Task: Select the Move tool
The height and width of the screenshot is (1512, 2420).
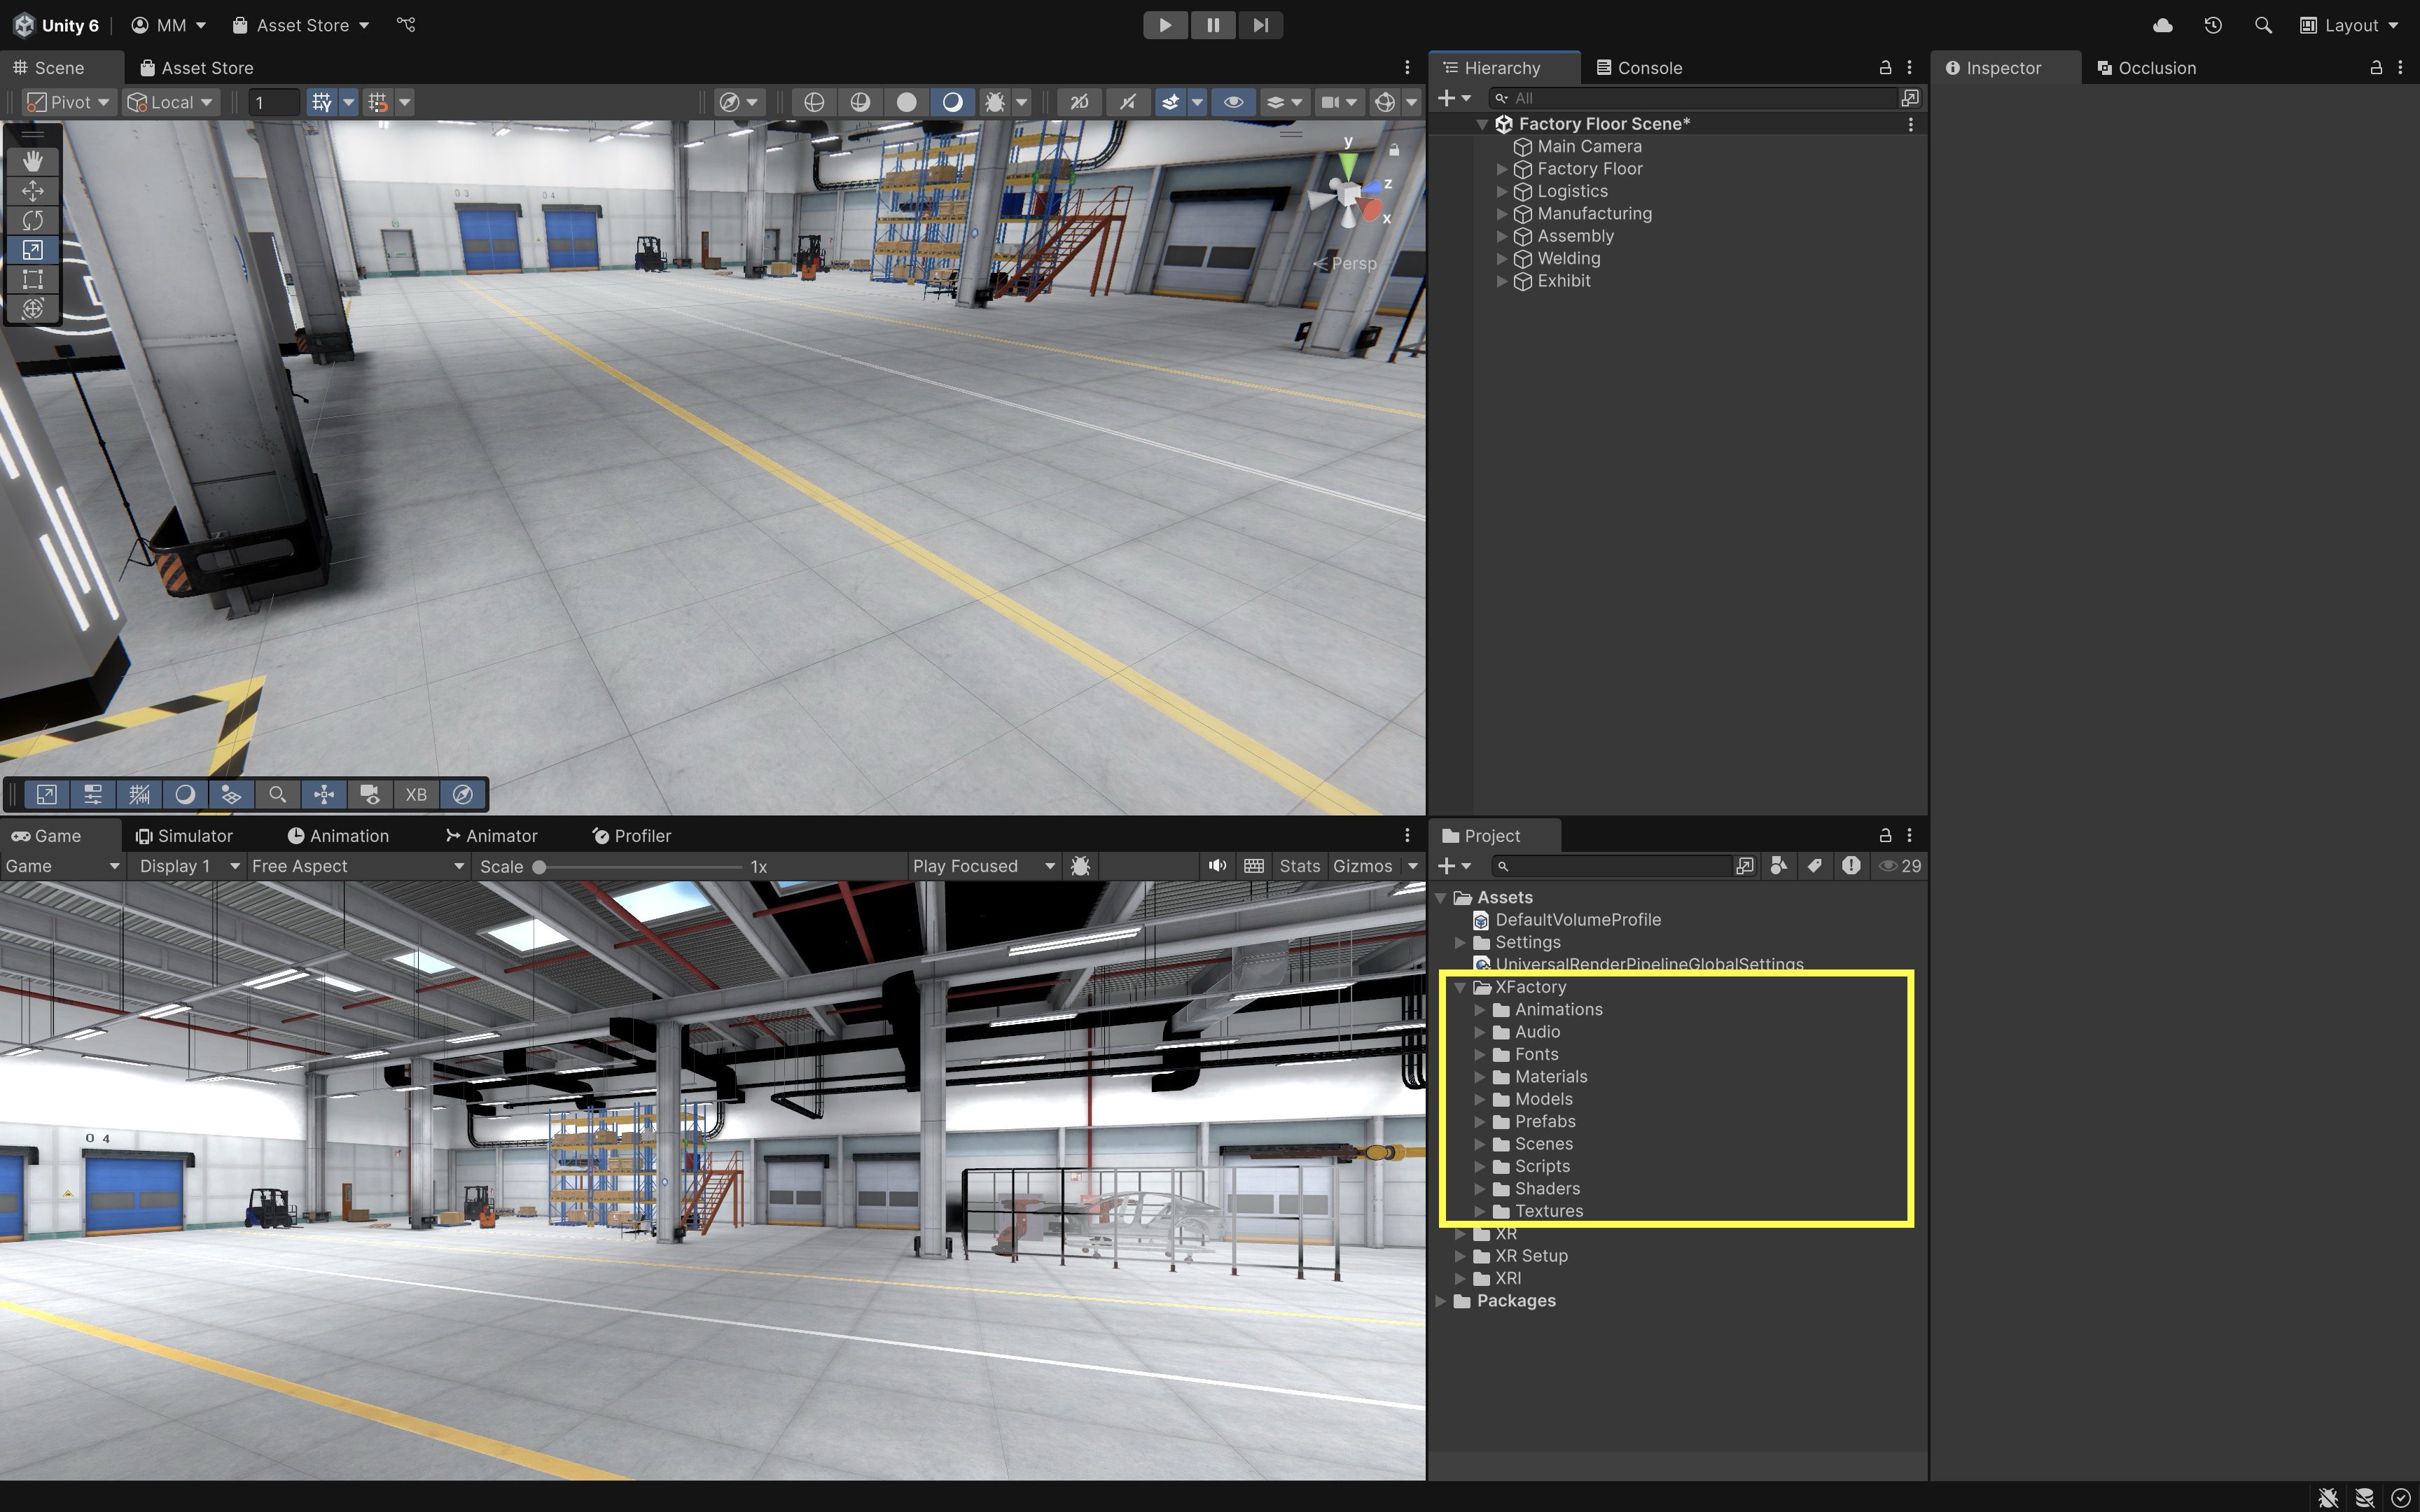Action: coord(32,190)
